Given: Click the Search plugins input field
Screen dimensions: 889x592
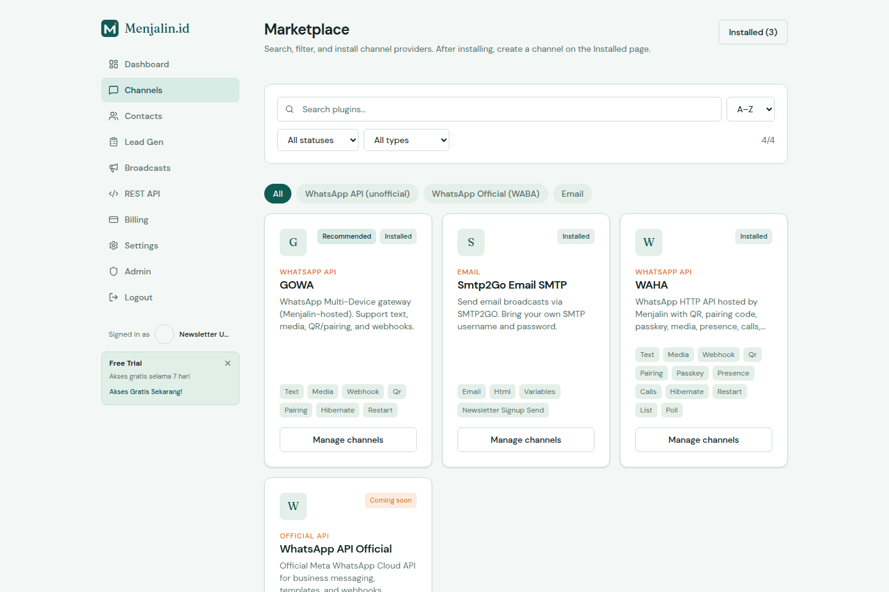Looking at the screenshot, I should [499, 109].
